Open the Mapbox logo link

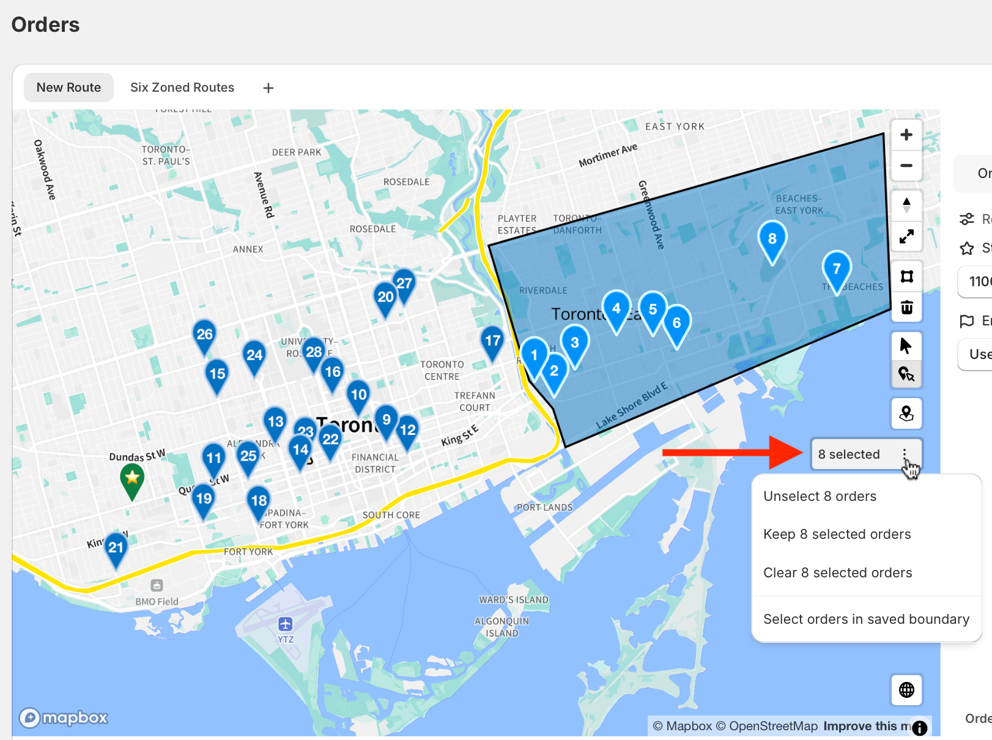point(64,717)
